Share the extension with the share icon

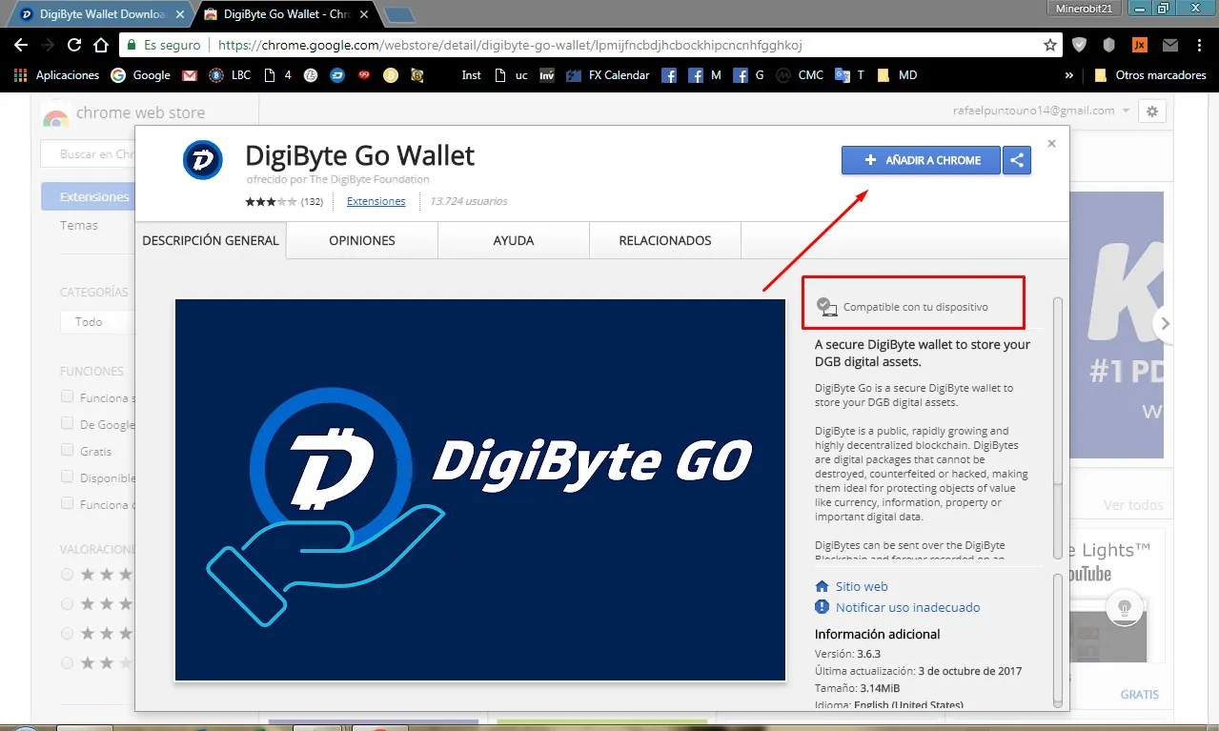coord(1018,160)
